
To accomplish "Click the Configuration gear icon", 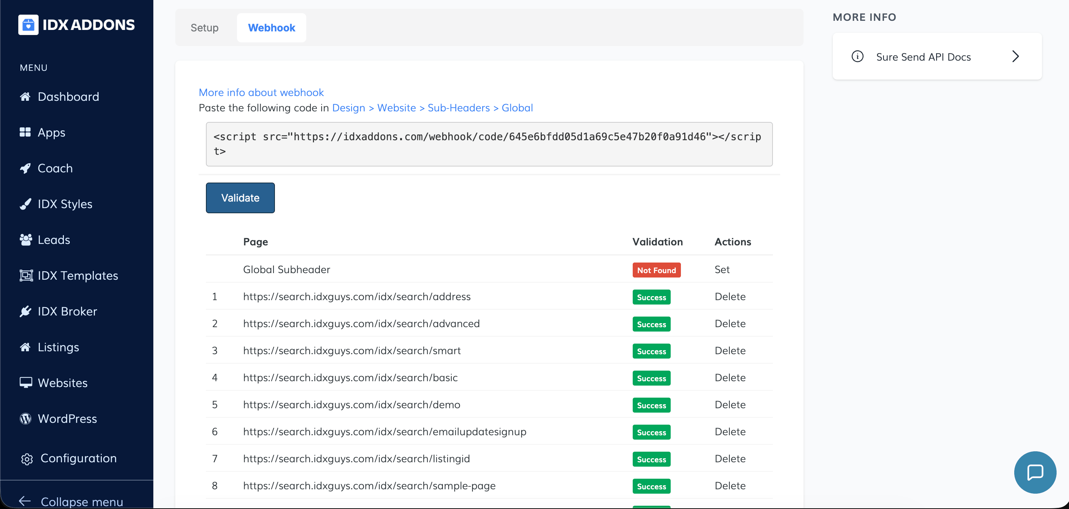I will click(27, 459).
